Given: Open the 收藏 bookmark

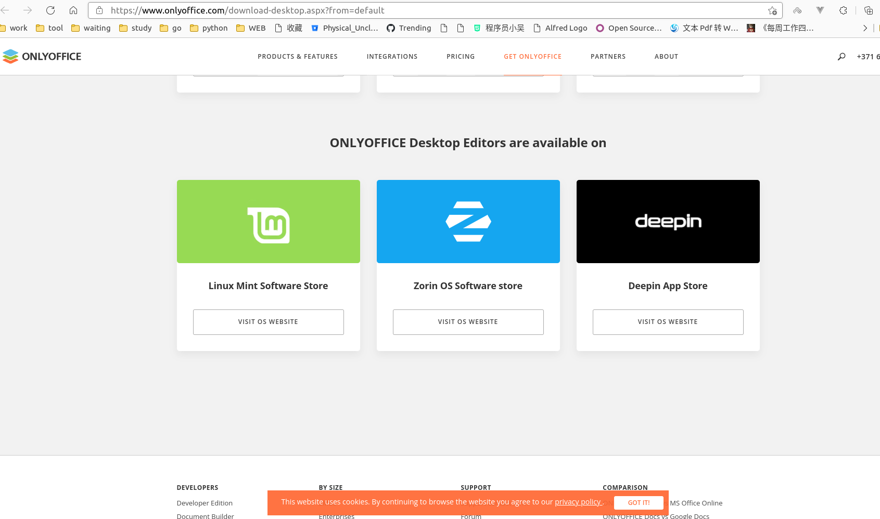Looking at the screenshot, I should [288, 28].
